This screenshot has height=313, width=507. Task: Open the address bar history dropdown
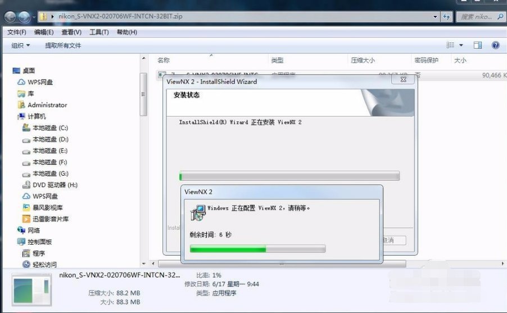435,16
